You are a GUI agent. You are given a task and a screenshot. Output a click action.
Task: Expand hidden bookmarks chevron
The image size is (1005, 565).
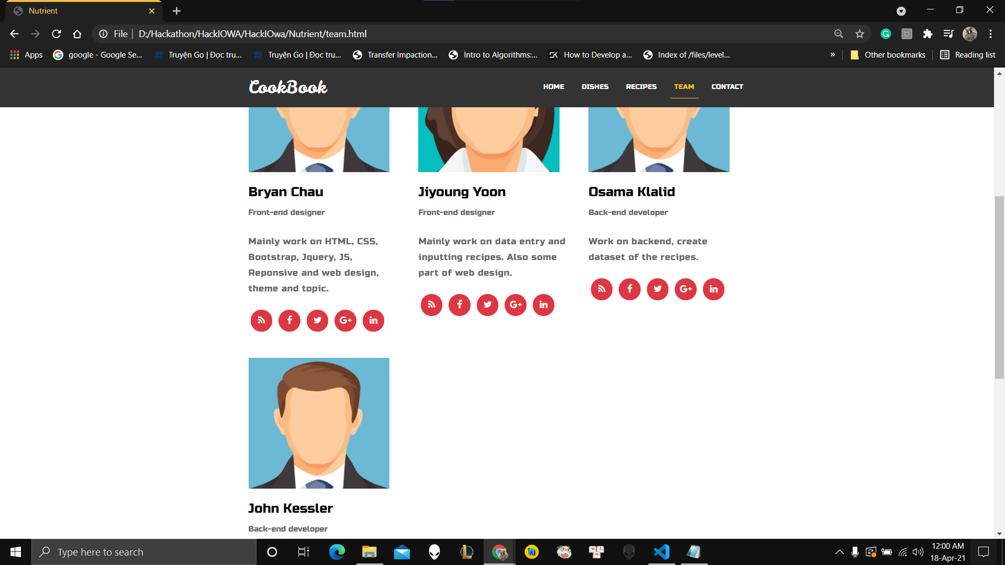833,55
